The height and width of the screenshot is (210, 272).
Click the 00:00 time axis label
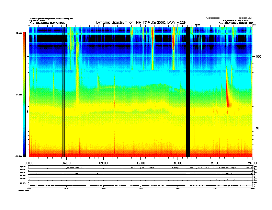pyautogui.click(x=29, y=163)
